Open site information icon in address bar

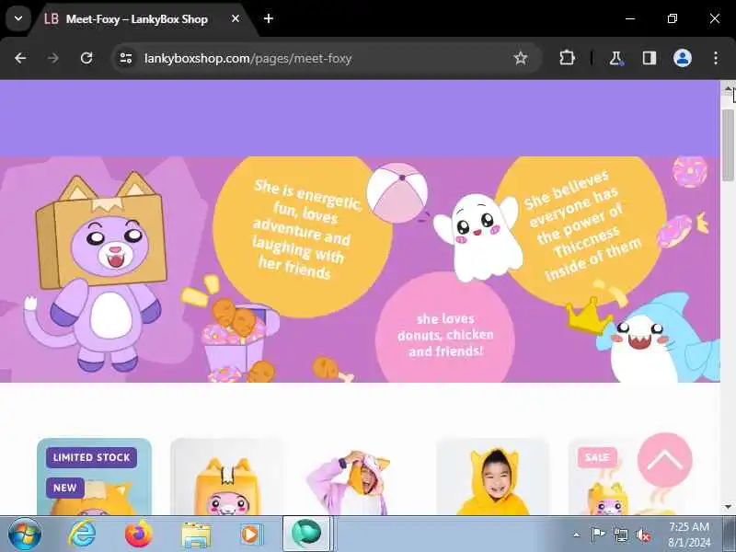[126, 58]
